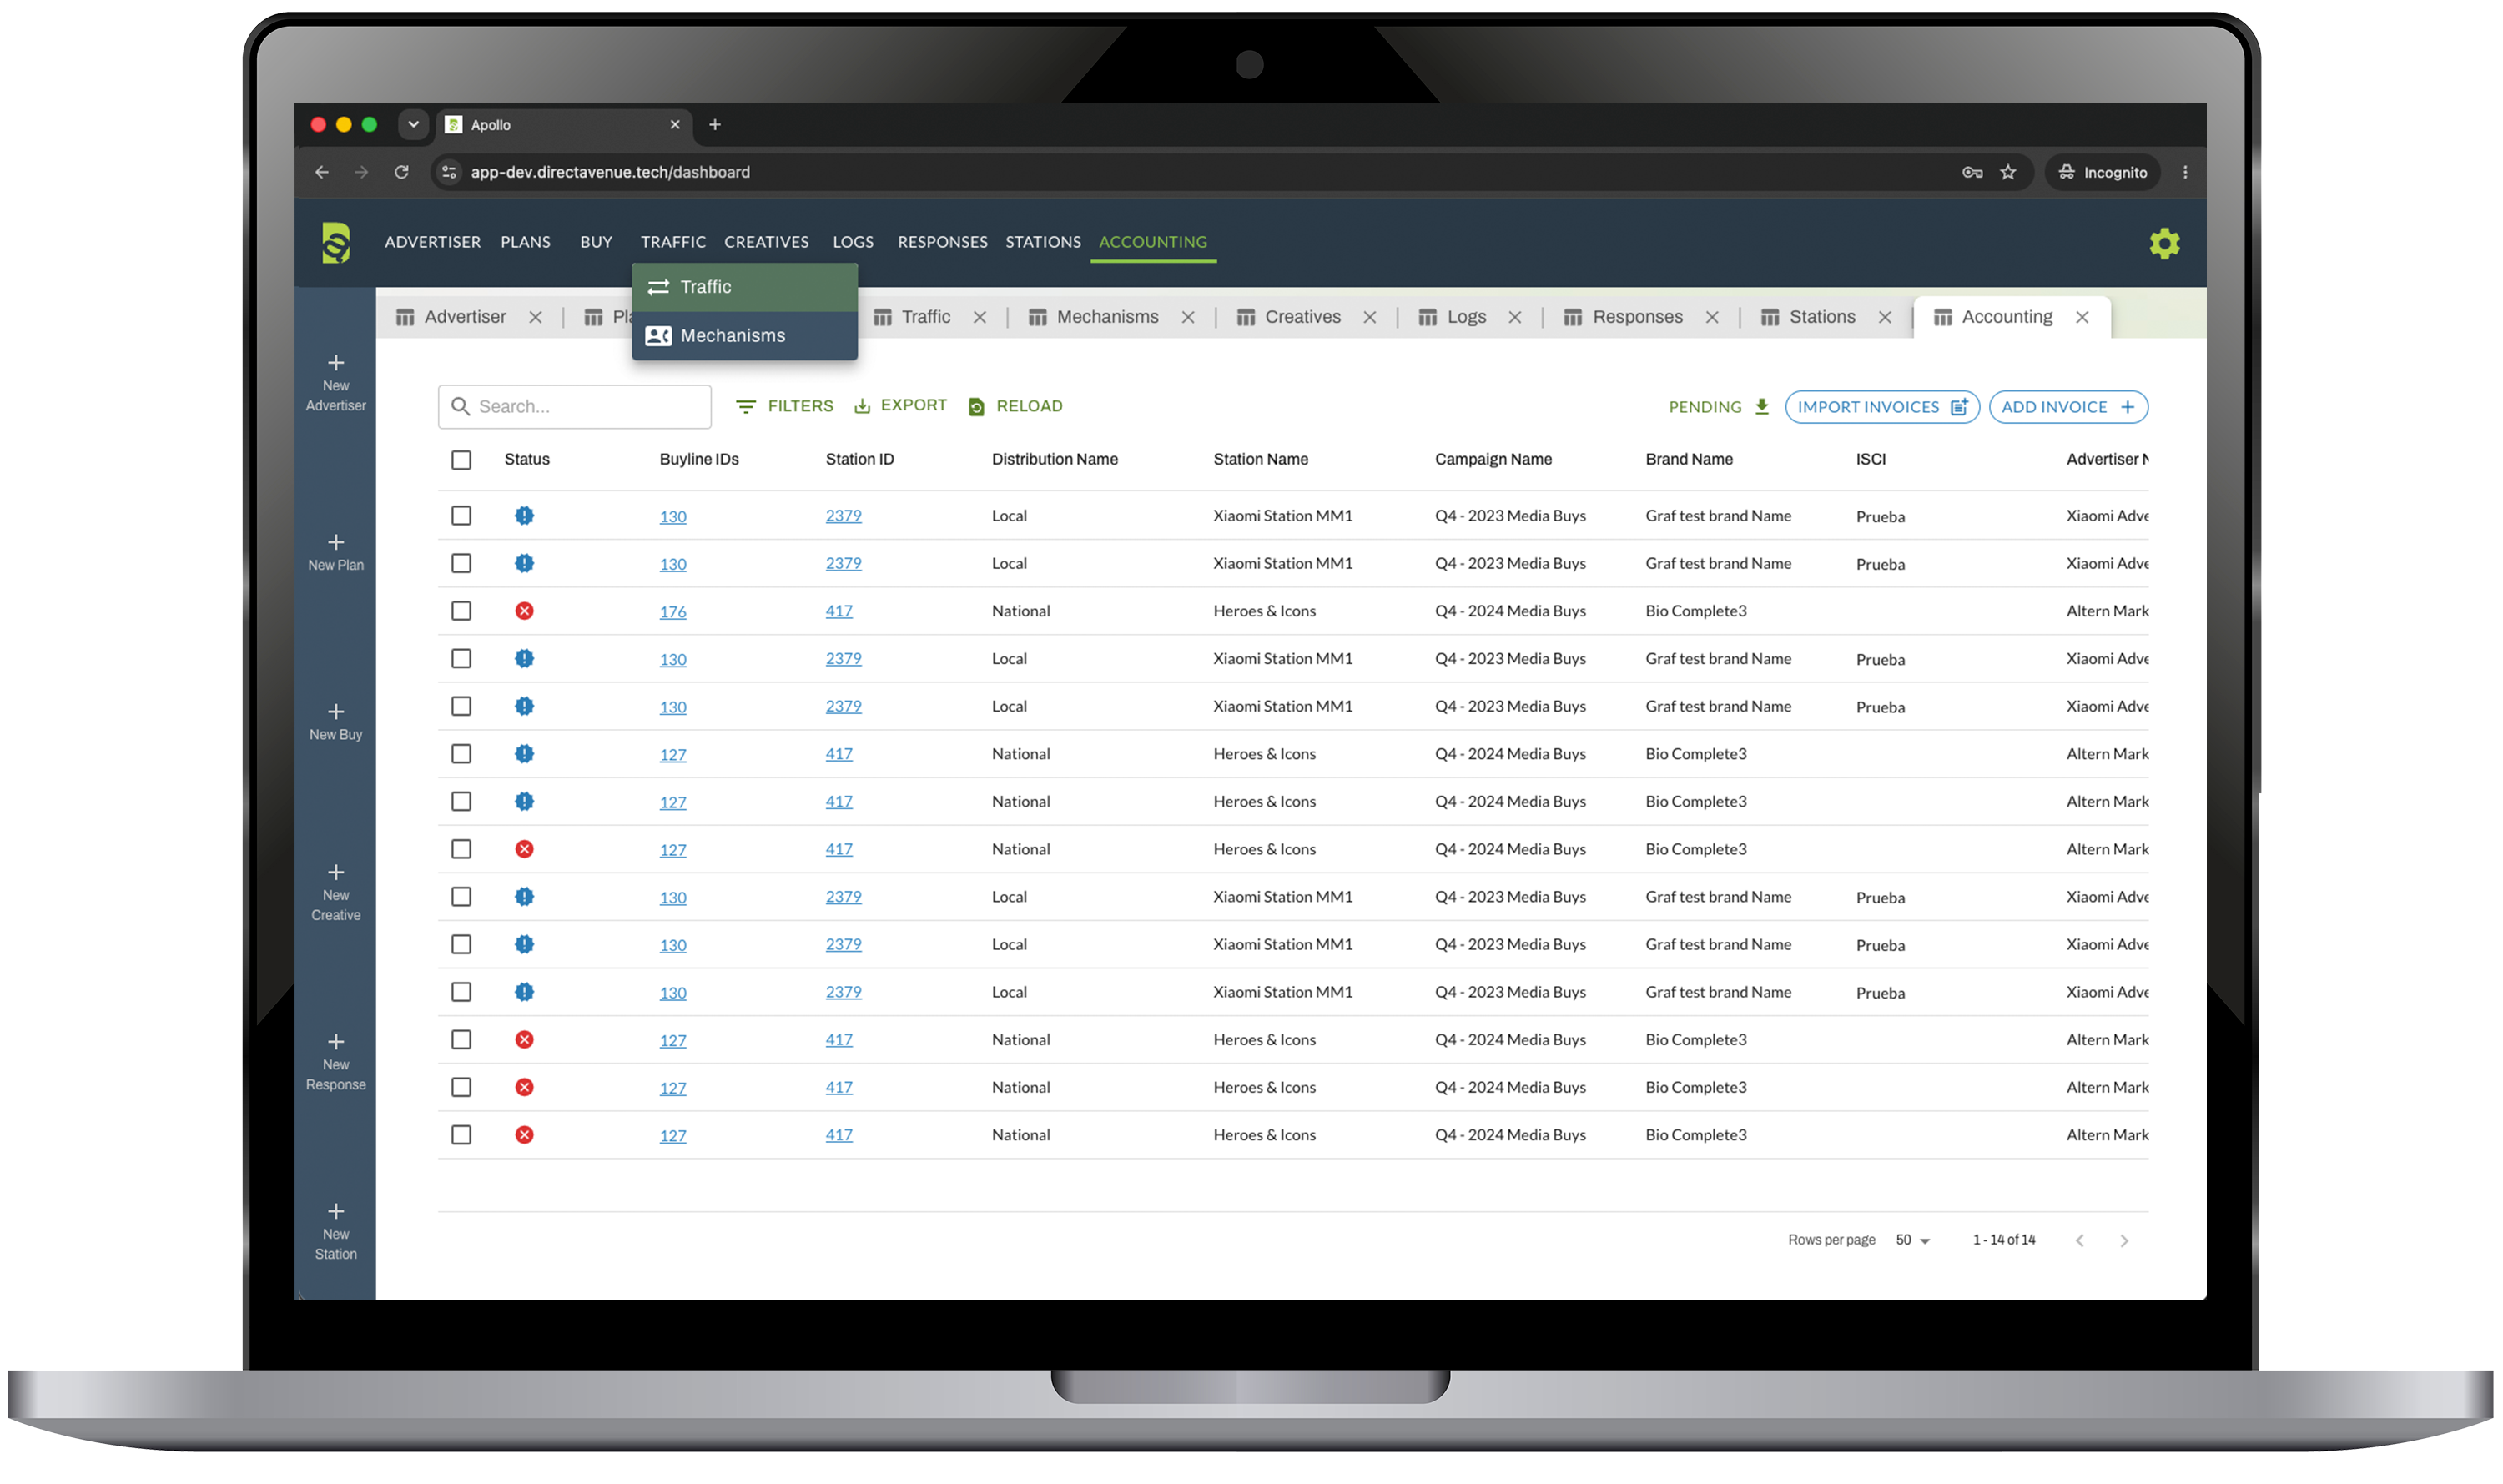
Task: Open Buyline ID 176 link
Action: [x=673, y=612]
